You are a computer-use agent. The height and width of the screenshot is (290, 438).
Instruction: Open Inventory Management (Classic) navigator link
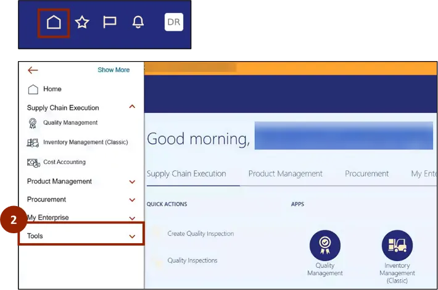click(x=86, y=142)
